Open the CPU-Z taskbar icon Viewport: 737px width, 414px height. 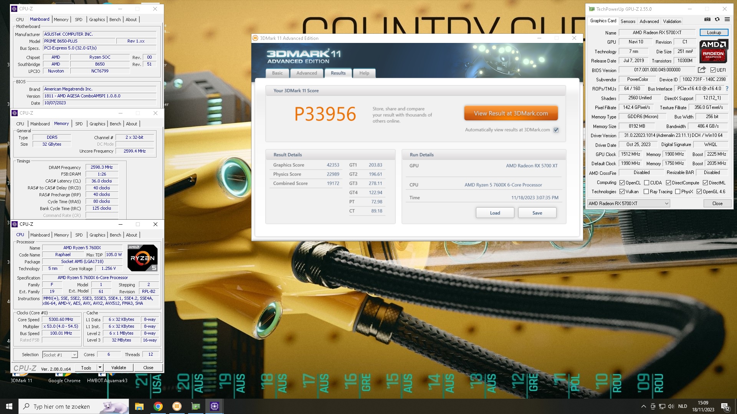tap(215, 406)
